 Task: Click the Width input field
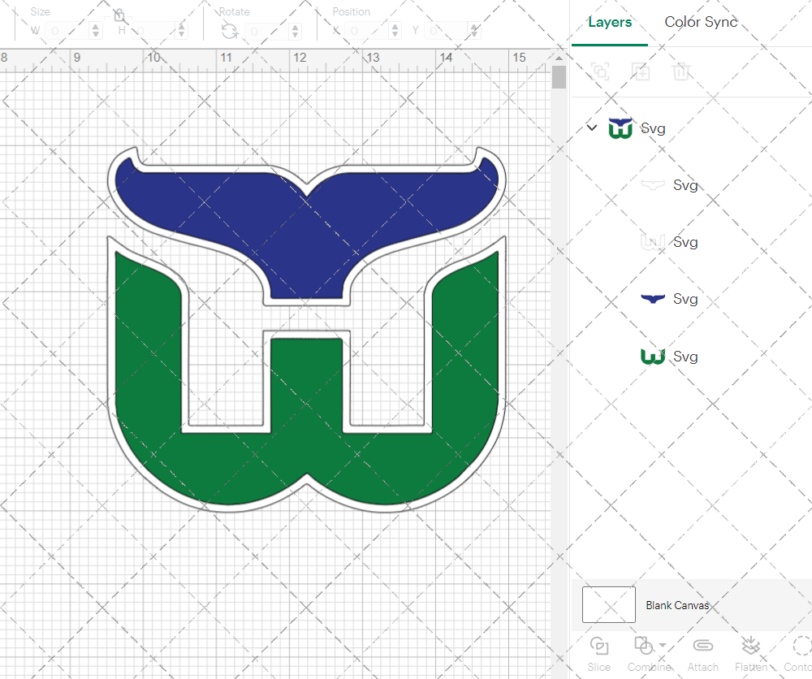(x=68, y=31)
